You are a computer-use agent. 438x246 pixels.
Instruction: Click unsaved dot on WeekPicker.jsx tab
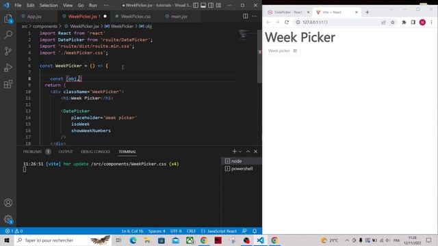tap(105, 16)
